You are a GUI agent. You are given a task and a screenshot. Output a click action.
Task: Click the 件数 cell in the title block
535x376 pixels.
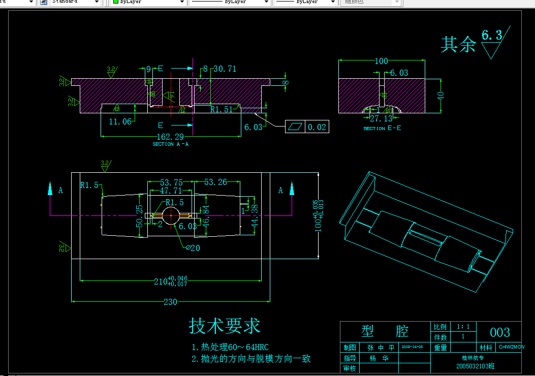[x=440, y=337]
